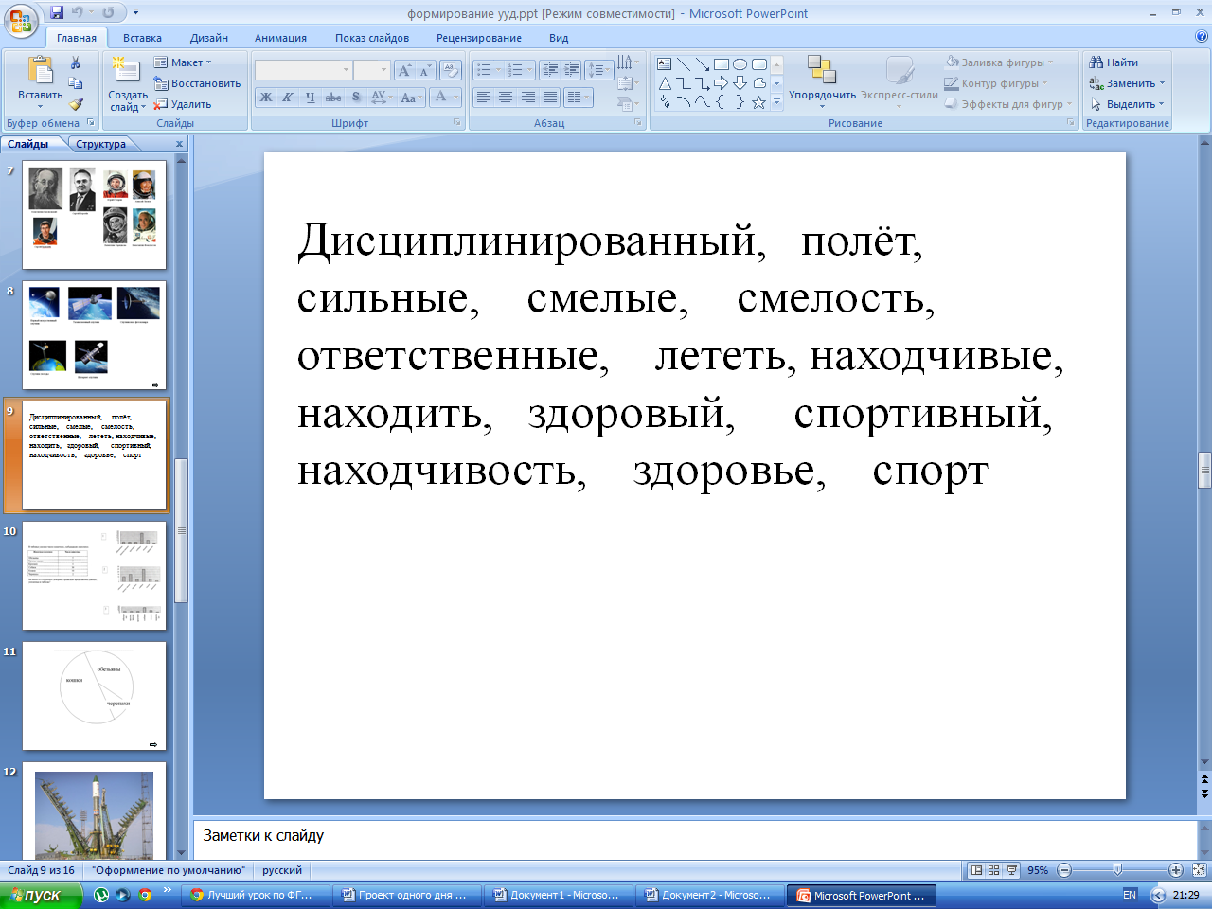Open line spacing dropdown
Screen dimensions: 1212x909
pyautogui.click(x=598, y=70)
